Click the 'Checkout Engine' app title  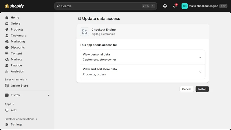pos(104,30)
